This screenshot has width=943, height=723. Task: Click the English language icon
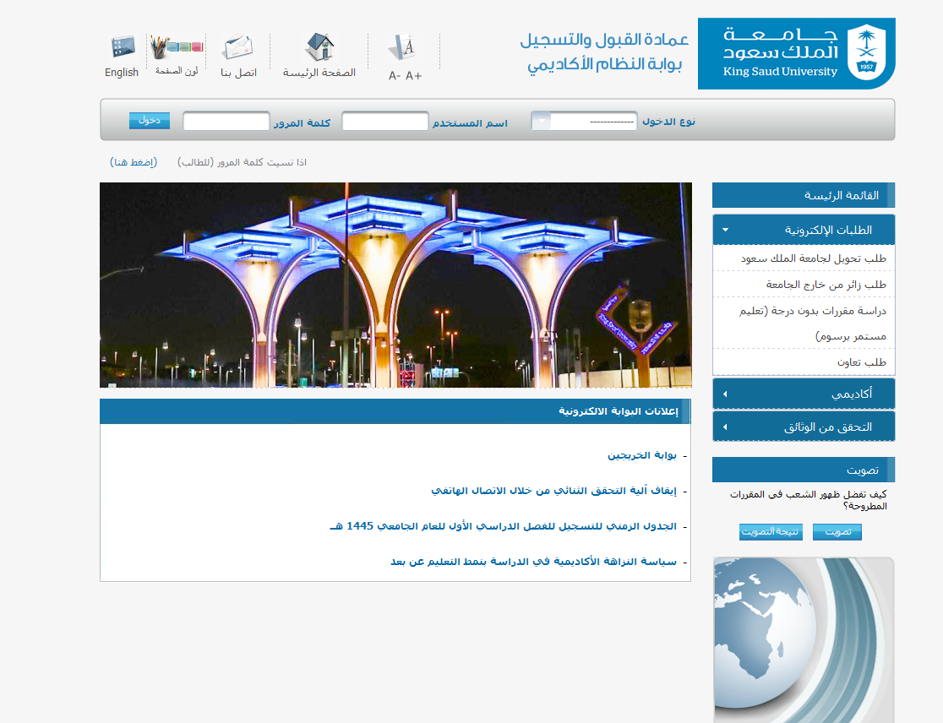tap(123, 47)
